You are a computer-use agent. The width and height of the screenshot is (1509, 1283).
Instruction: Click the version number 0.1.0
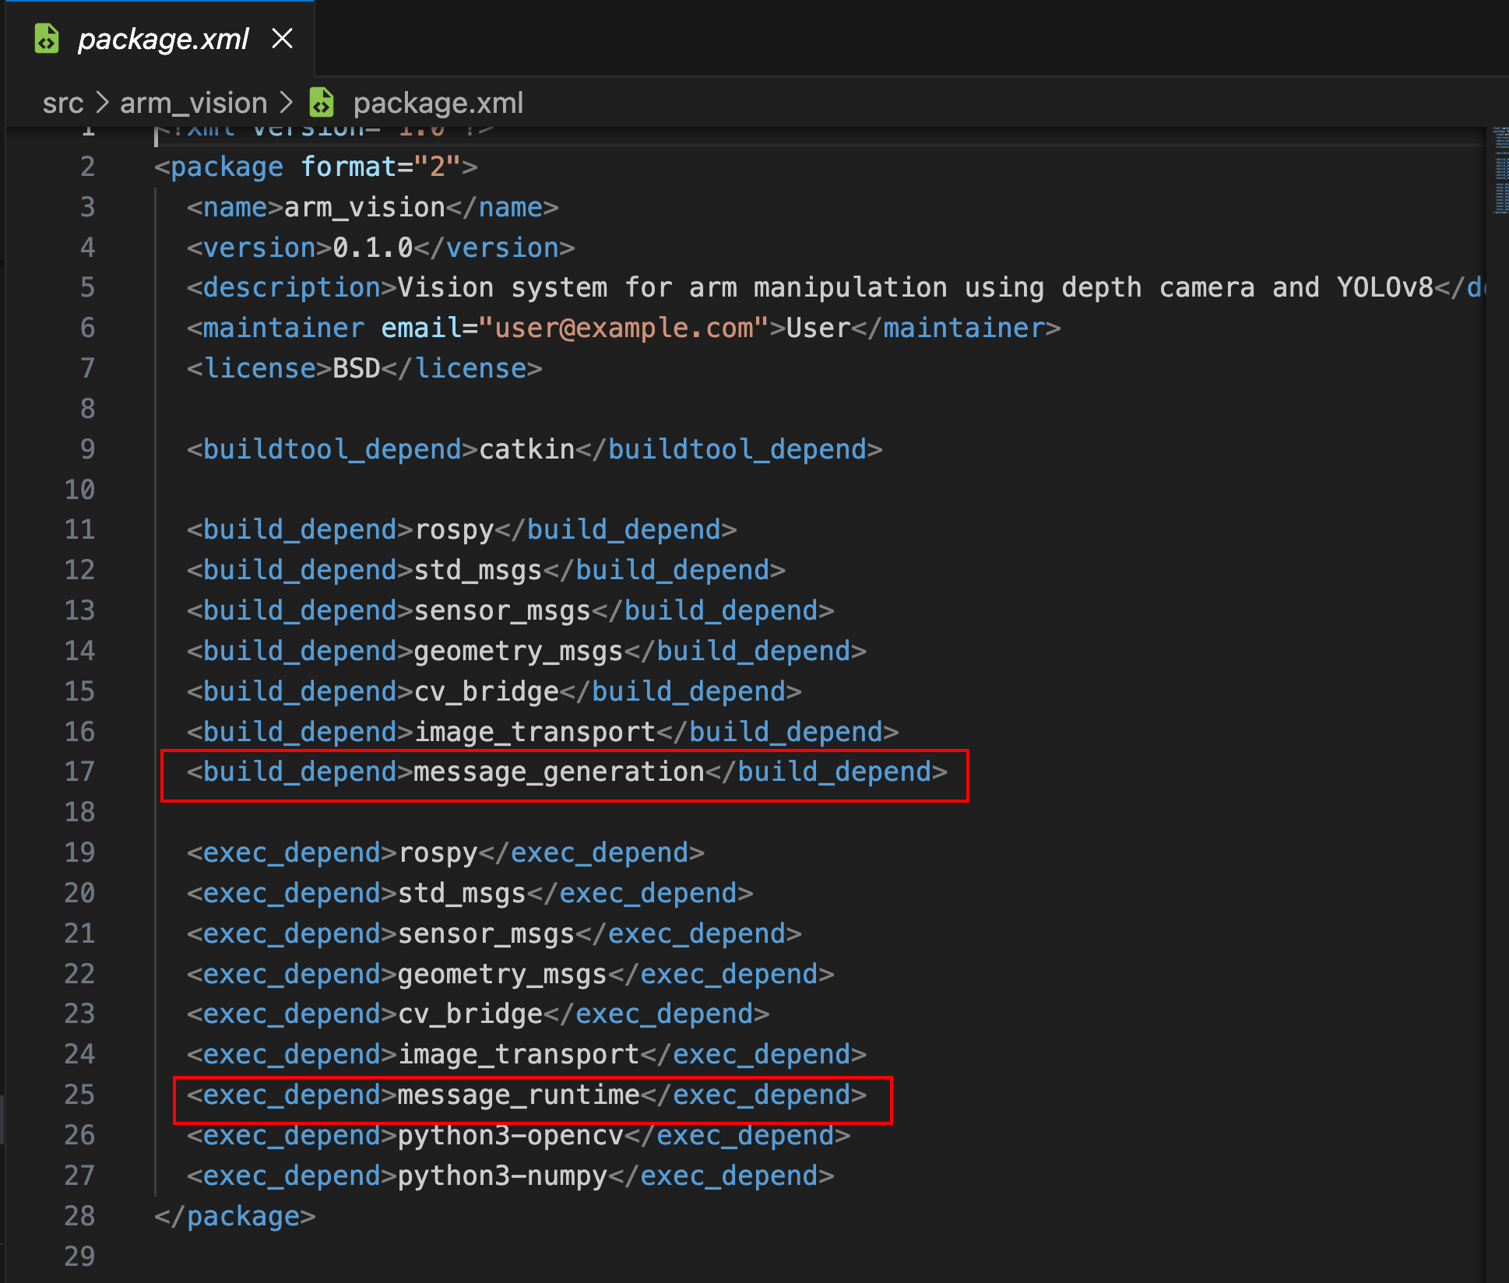tap(372, 248)
